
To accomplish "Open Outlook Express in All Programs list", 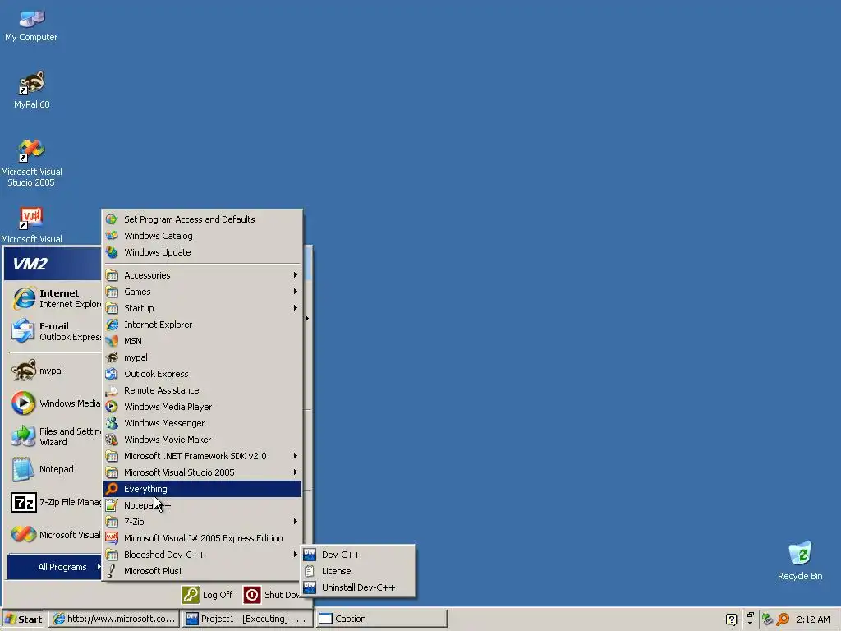I will pos(202,374).
